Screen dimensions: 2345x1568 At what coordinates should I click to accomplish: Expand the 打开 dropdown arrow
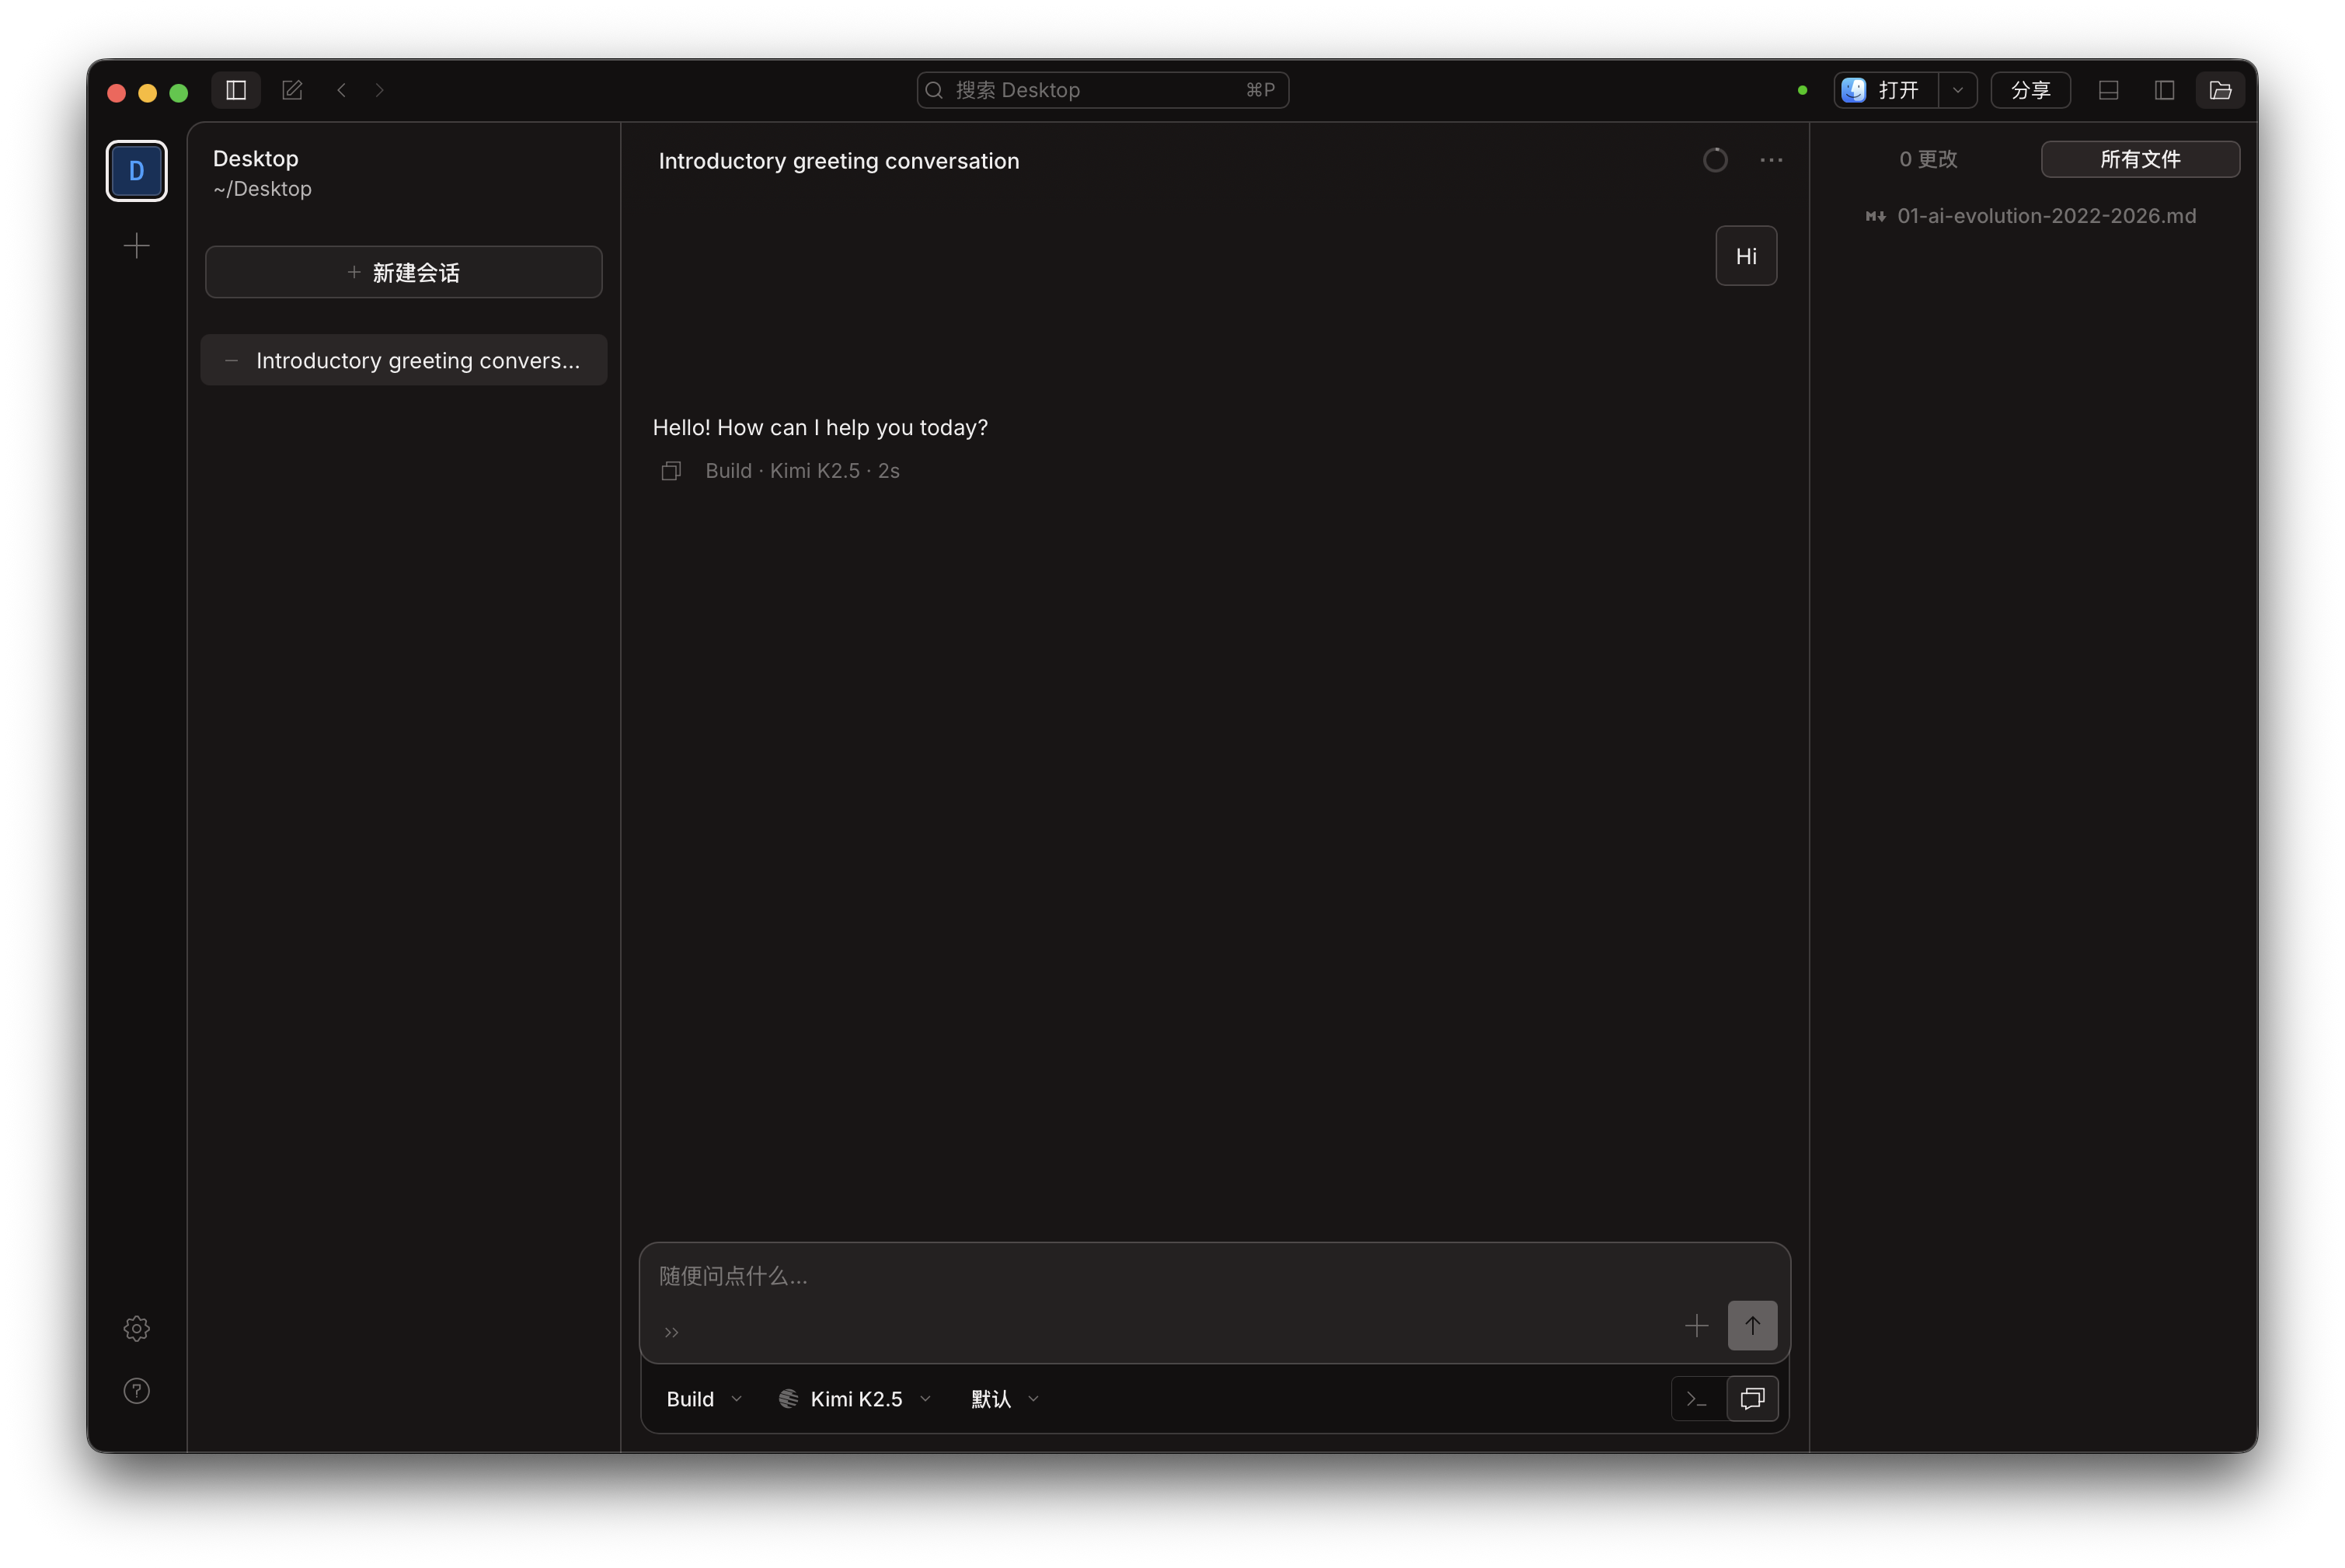[1957, 90]
